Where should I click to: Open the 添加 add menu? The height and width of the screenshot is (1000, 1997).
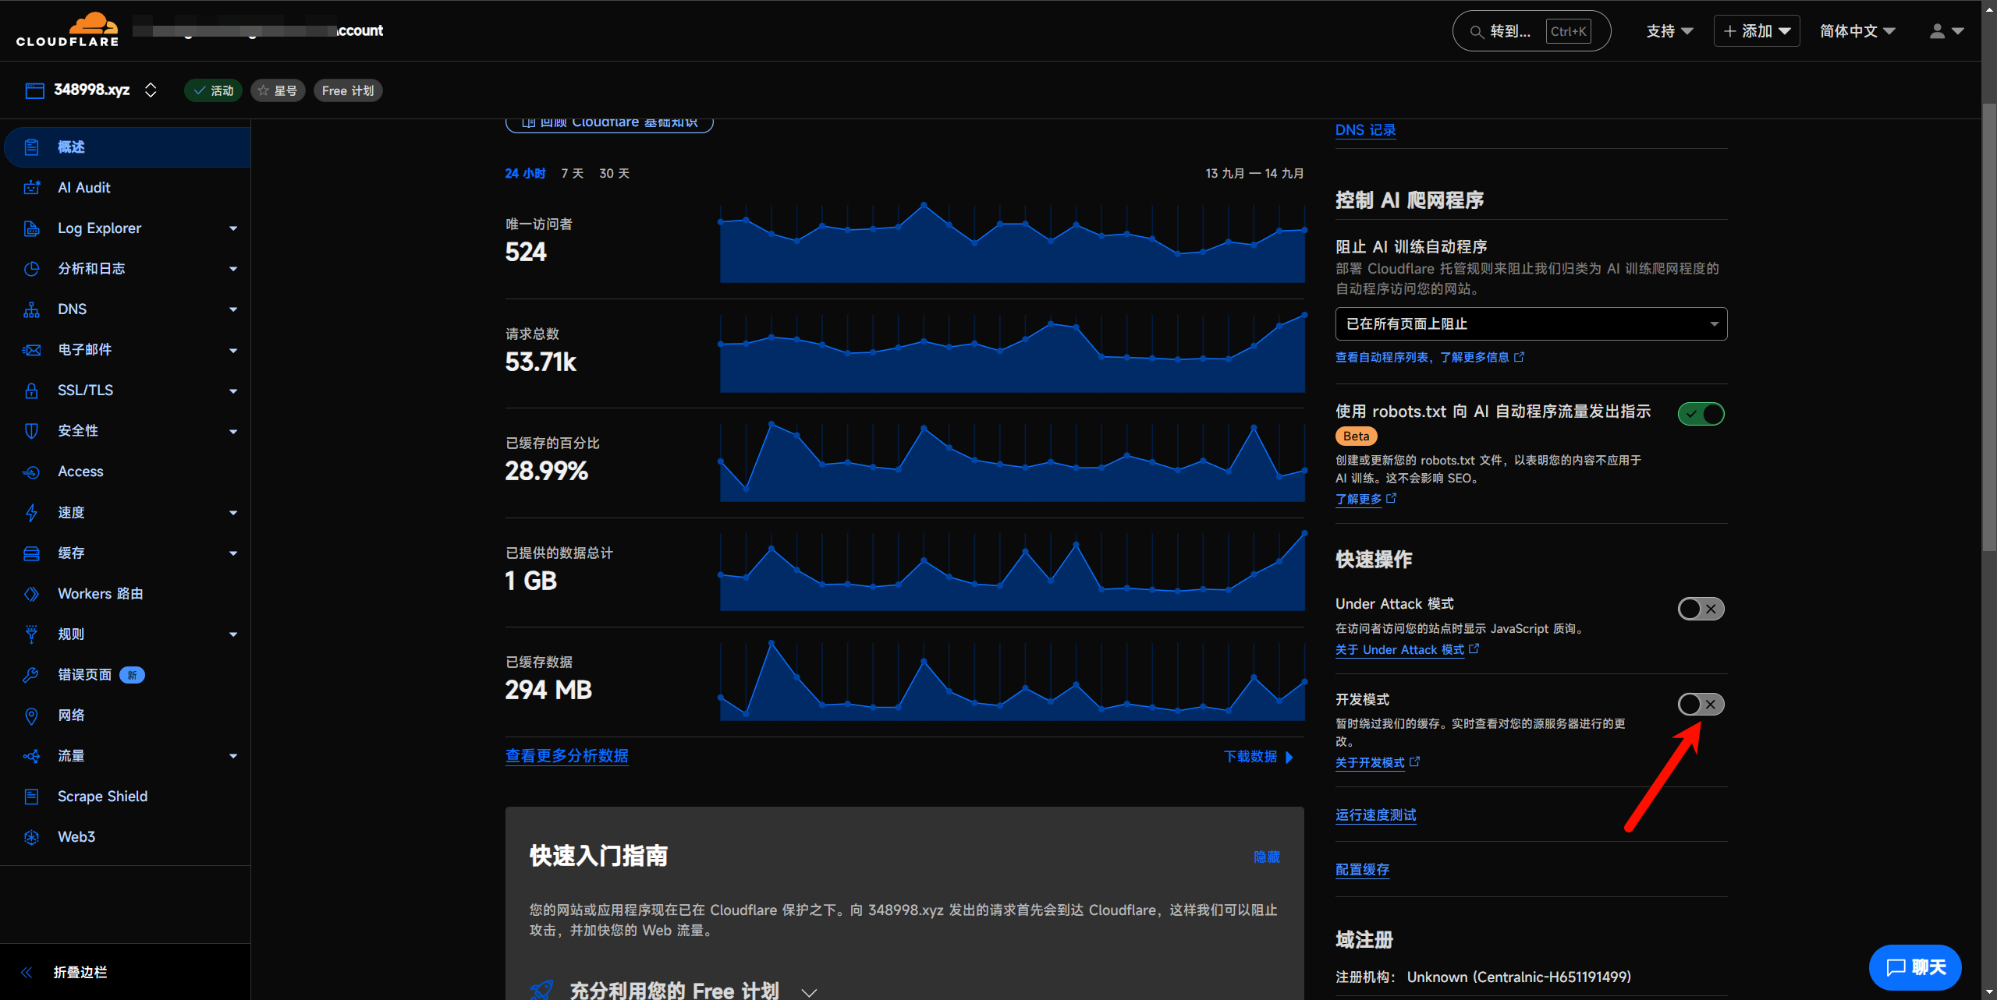(1757, 31)
